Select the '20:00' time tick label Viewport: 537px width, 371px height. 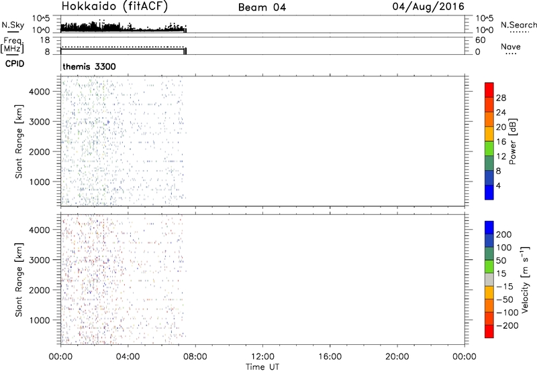(397, 357)
